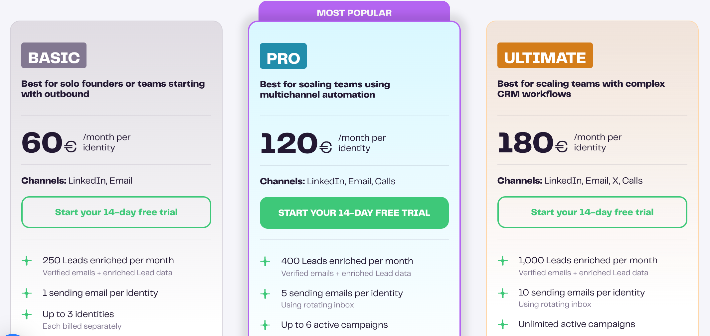
Task: Start the Basic plan 14-day free trial
Action: click(116, 212)
